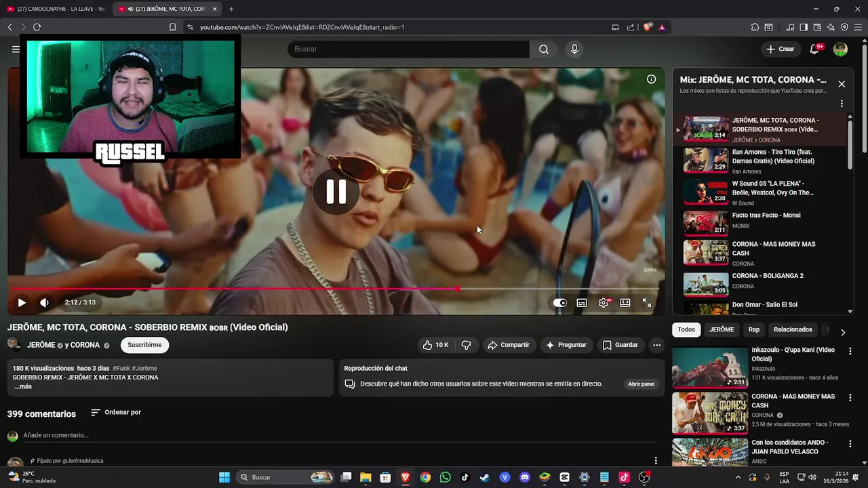Switch to CAROOLNAYHE - LA LLAVE tab

click(x=56, y=9)
